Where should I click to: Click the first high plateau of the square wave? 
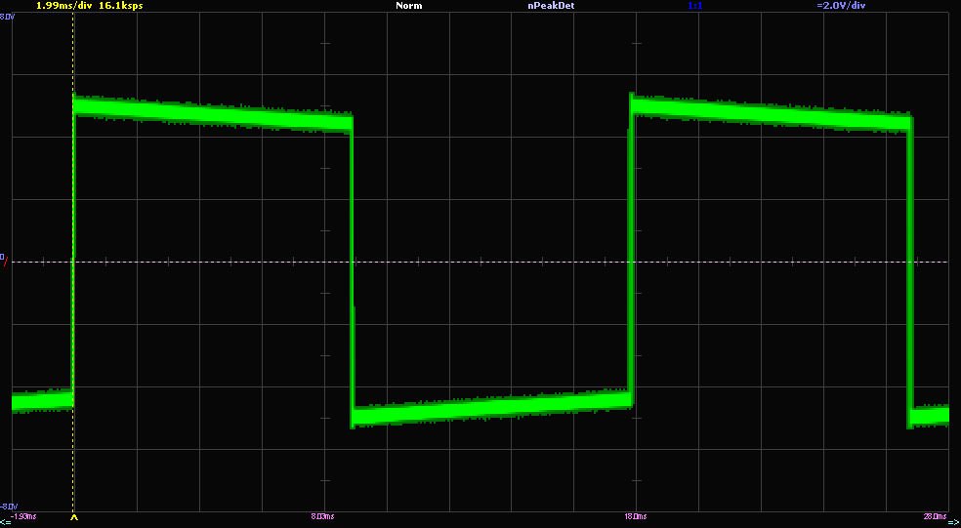[212, 112]
